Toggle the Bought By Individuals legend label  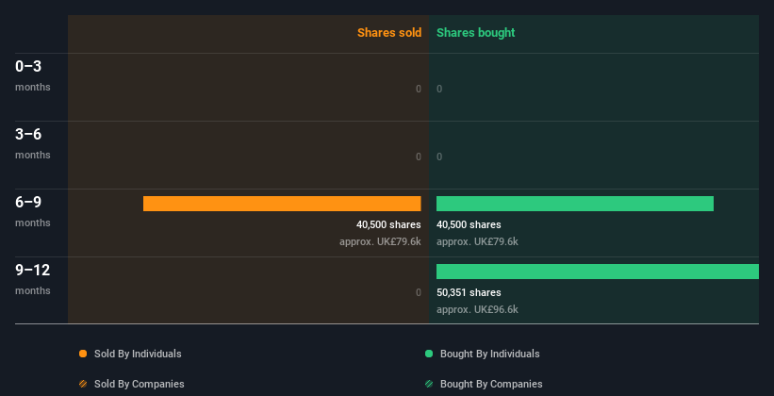[489, 354]
